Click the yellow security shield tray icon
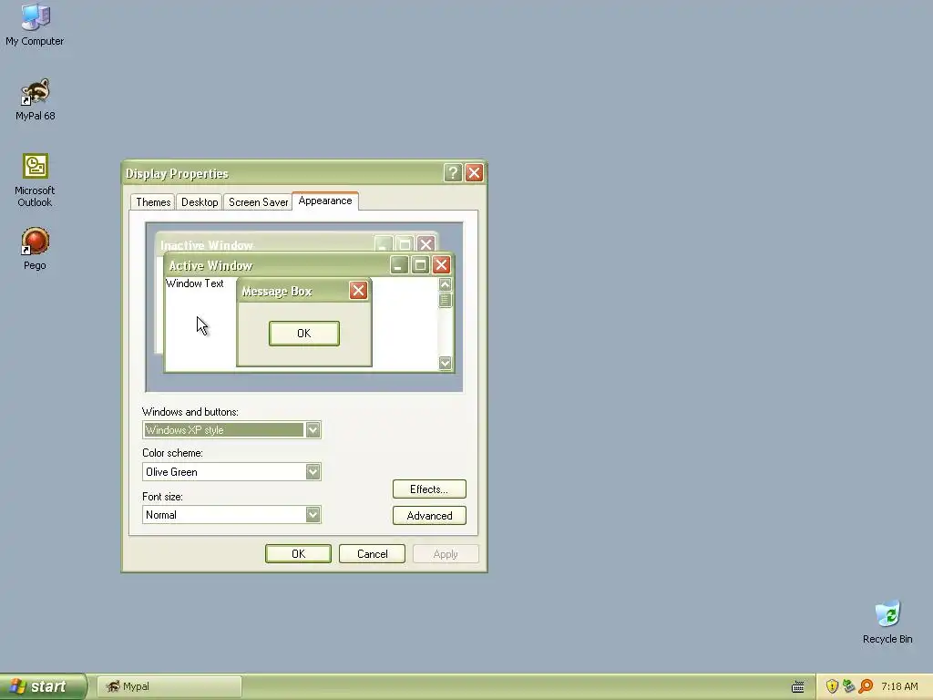 [x=832, y=686]
